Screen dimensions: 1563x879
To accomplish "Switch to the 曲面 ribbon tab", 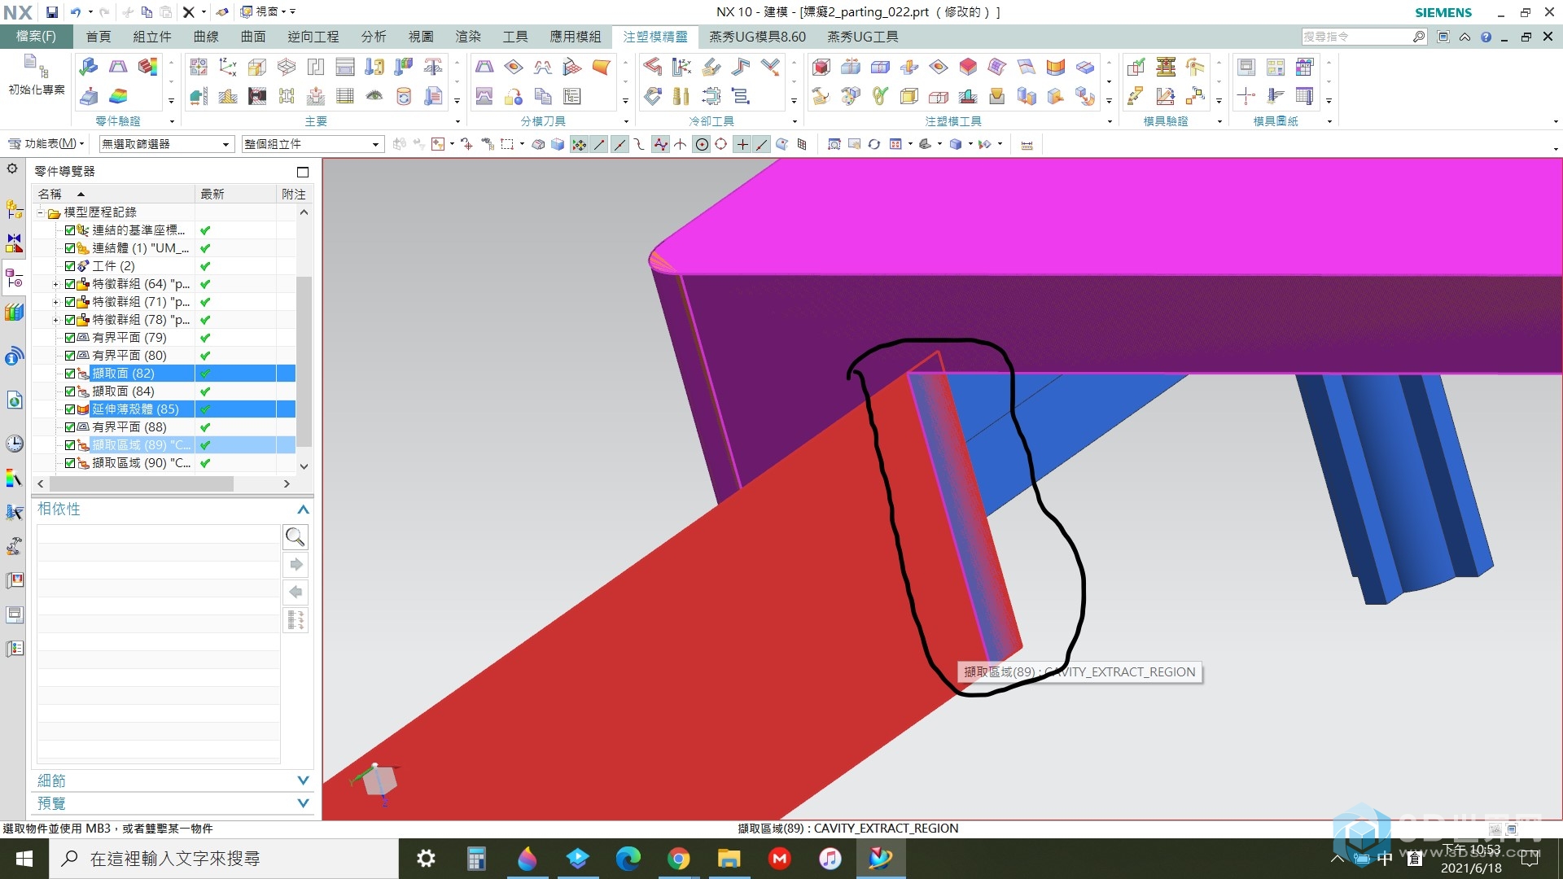I will pyautogui.click(x=253, y=37).
